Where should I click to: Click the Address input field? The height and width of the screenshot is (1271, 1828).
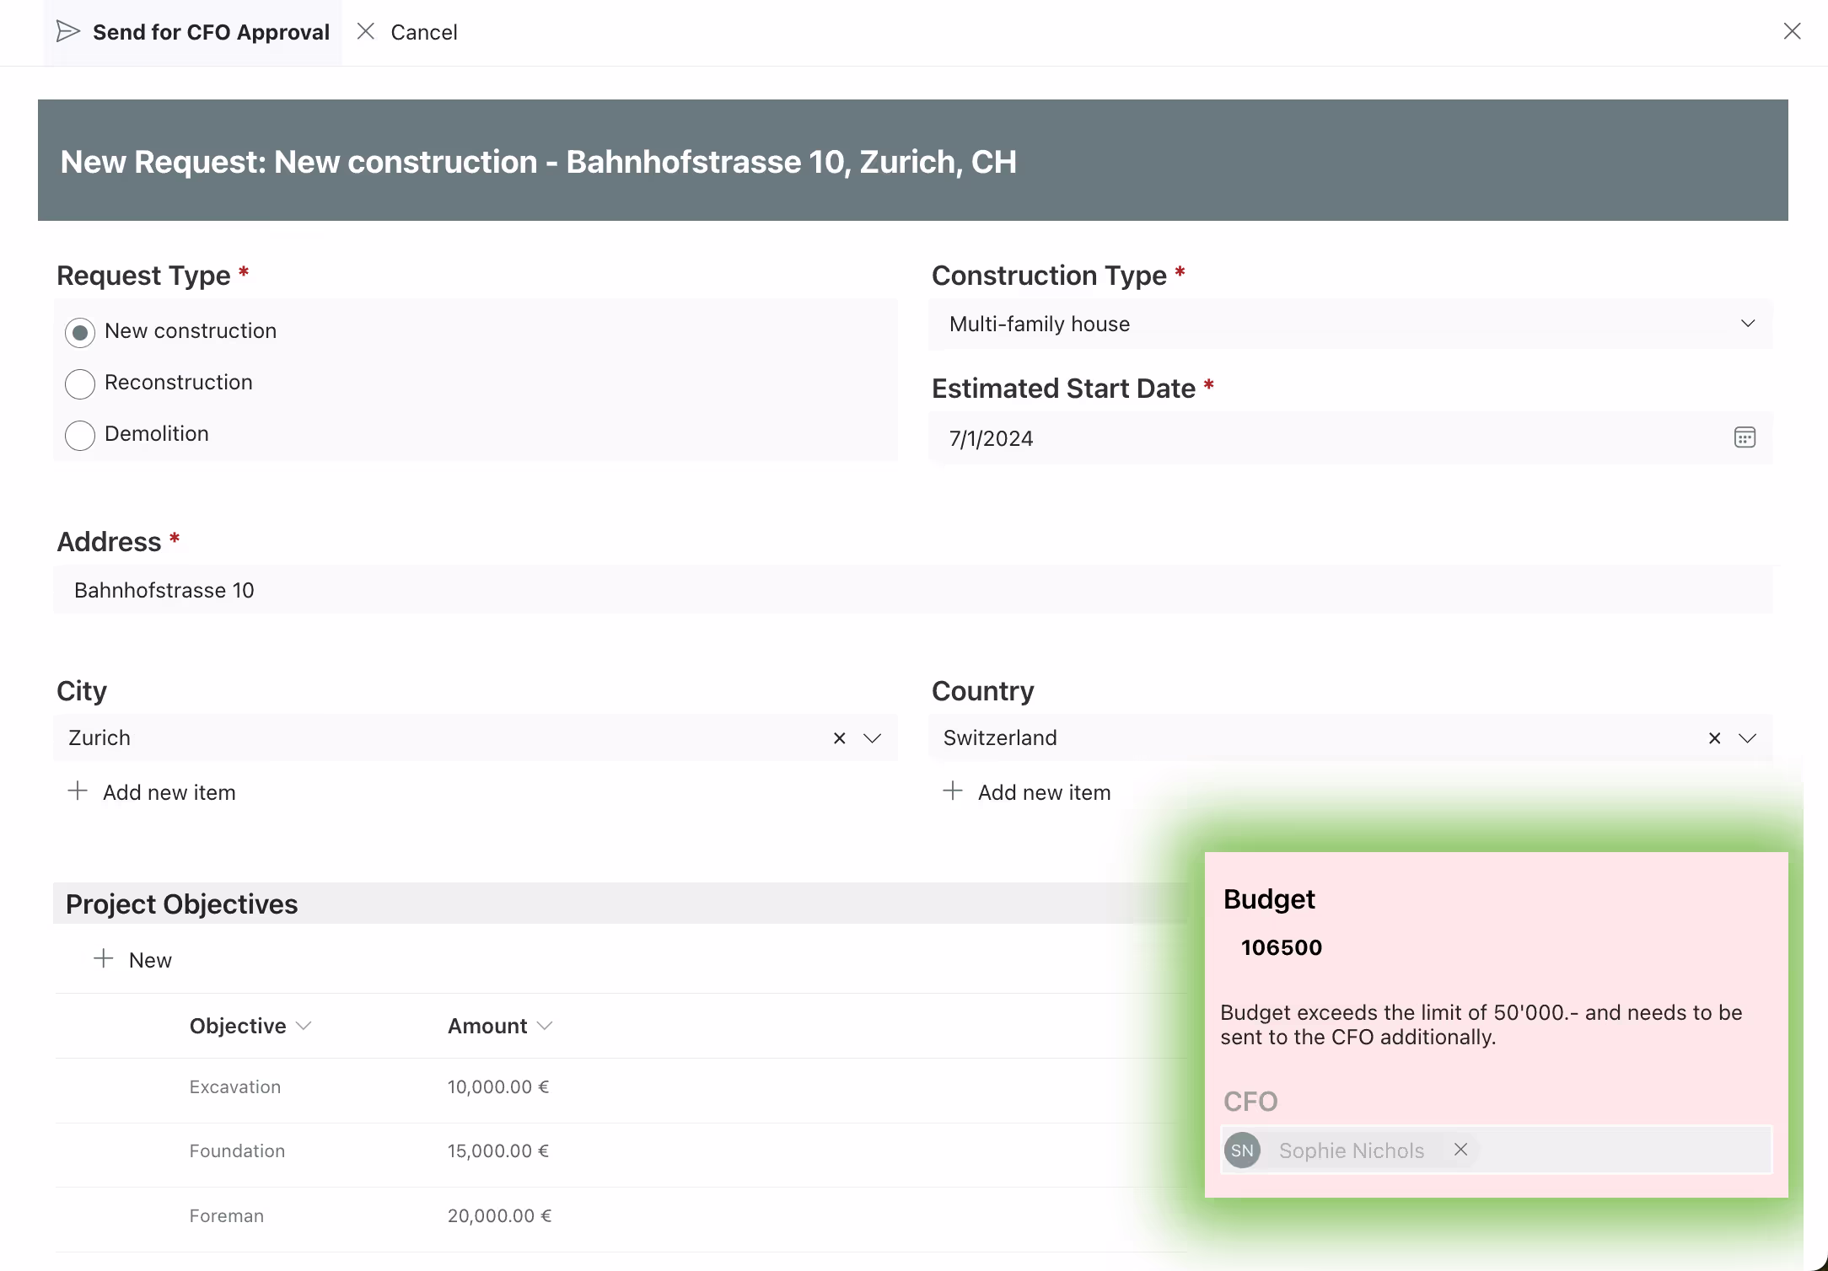[913, 590]
